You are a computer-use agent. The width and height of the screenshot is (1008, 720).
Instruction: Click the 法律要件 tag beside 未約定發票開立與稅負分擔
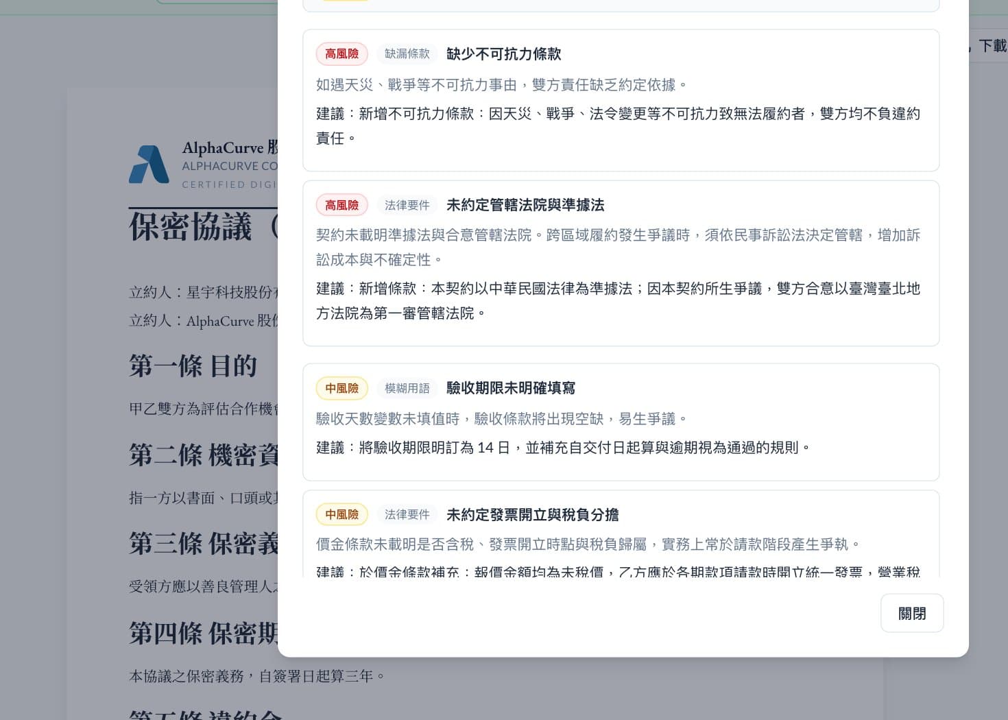point(407,514)
